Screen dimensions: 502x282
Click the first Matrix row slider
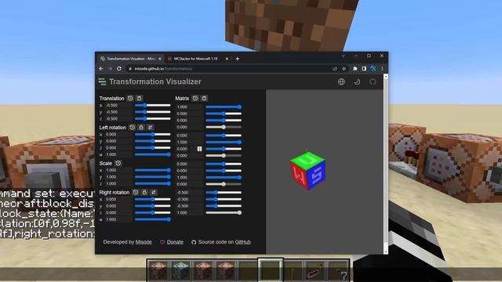[x=224, y=107]
